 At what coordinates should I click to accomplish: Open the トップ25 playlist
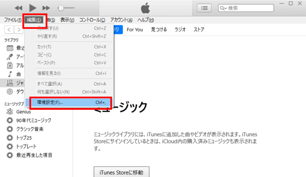(x=24, y=138)
